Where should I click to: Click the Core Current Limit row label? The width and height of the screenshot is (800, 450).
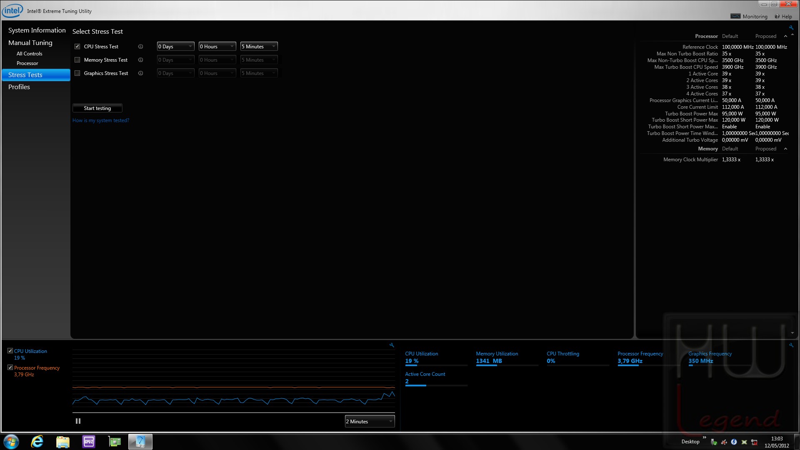pos(697,107)
